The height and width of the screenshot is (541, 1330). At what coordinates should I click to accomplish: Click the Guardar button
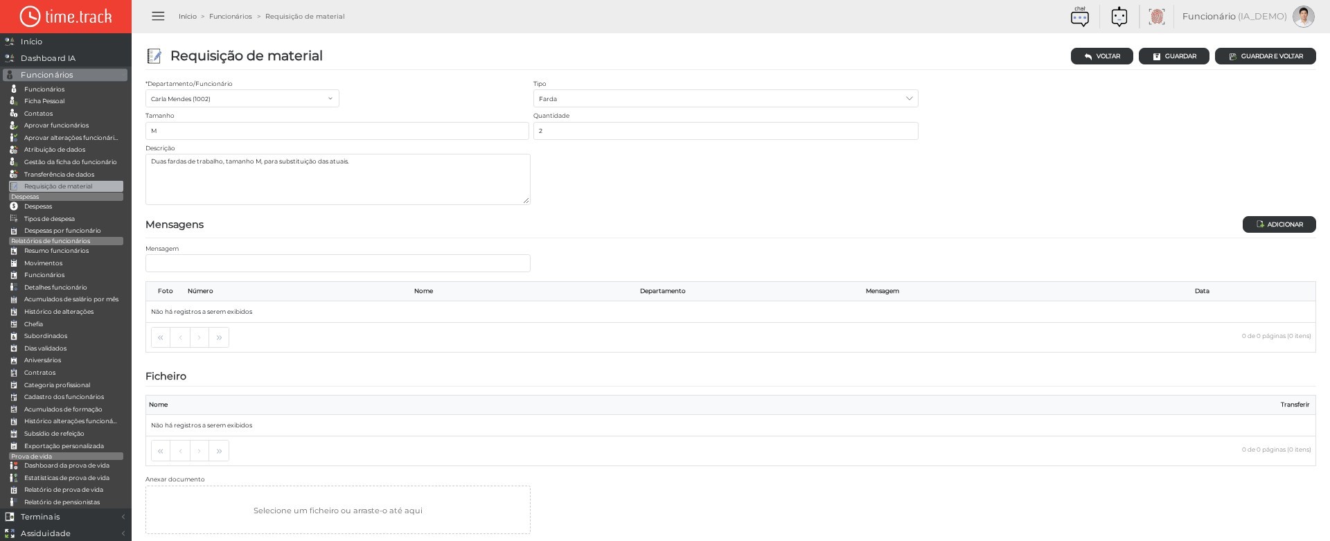(1174, 56)
